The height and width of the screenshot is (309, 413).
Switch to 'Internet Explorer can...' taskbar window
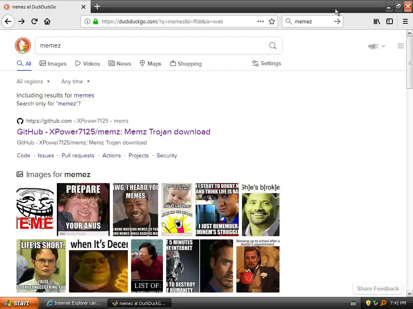74,303
